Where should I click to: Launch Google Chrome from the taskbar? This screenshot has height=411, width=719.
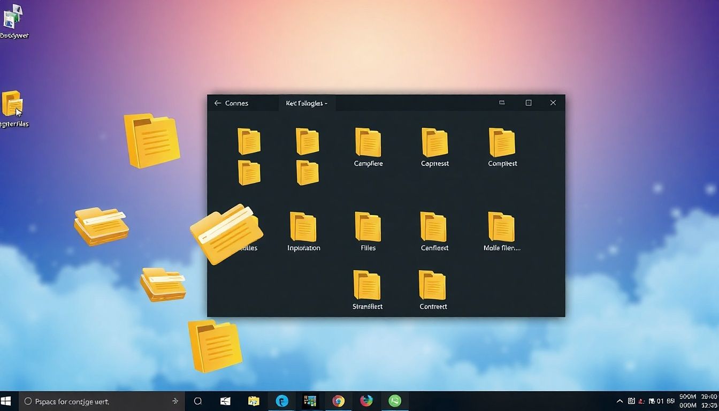[339, 401]
